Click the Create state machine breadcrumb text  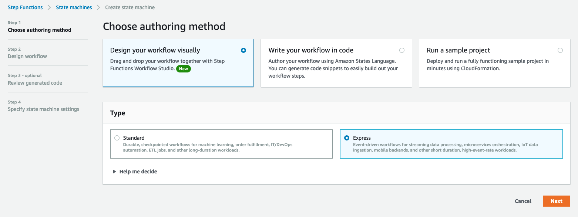[130, 7]
